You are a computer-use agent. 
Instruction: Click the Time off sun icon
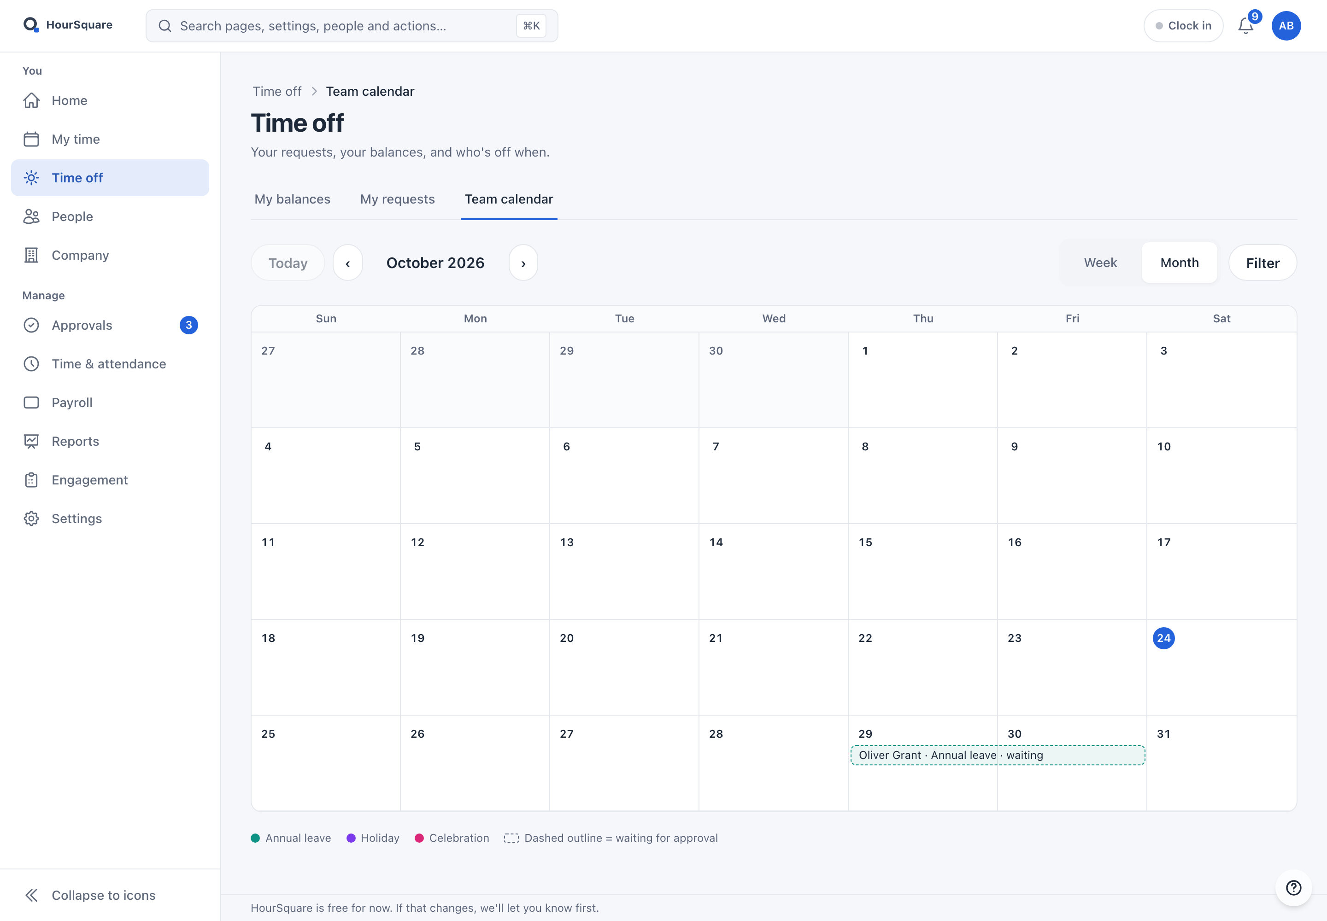(x=31, y=178)
